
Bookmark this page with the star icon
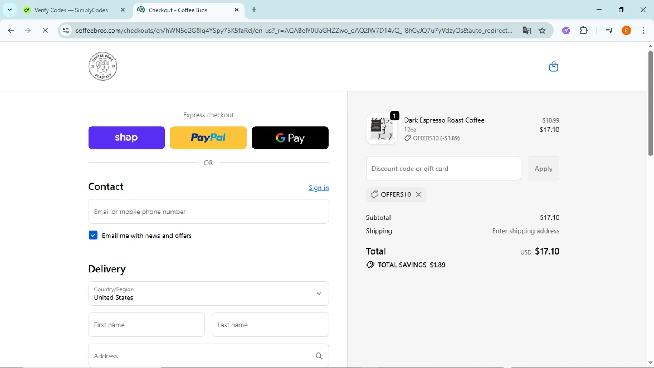pos(542,31)
